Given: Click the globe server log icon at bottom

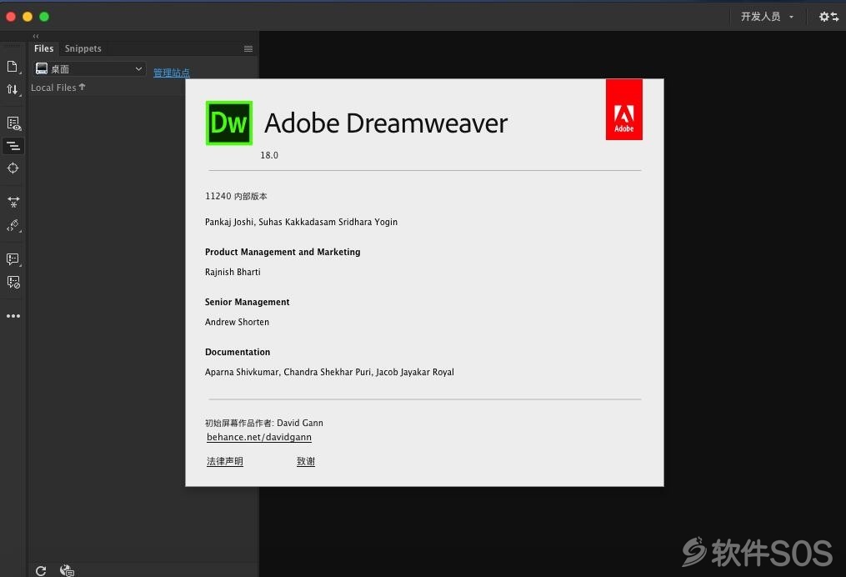Looking at the screenshot, I should click(67, 570).
